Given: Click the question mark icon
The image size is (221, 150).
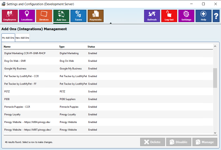Looking at the screenshot, I should (216, 16).
